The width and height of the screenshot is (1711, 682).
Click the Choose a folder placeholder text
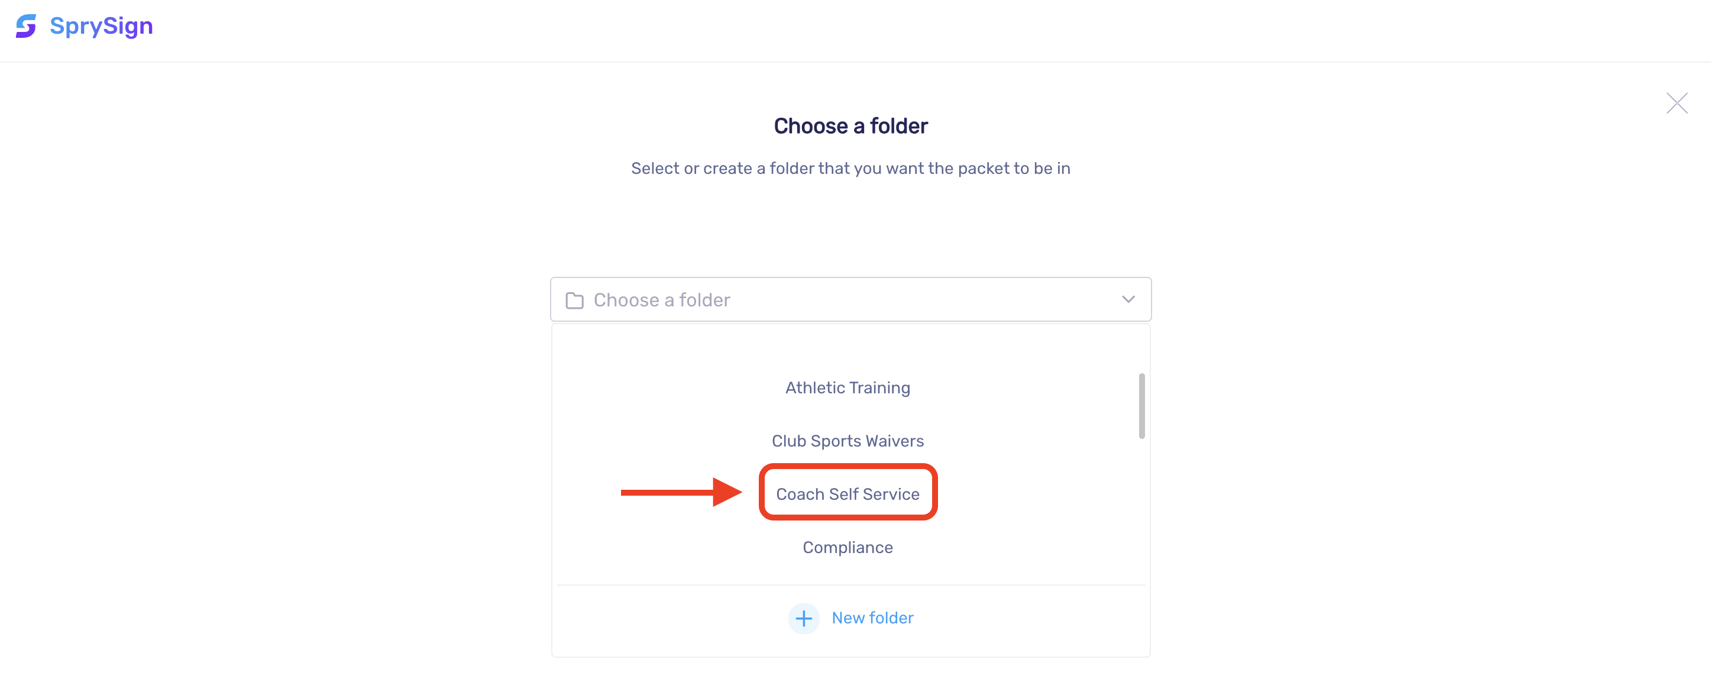662,300
